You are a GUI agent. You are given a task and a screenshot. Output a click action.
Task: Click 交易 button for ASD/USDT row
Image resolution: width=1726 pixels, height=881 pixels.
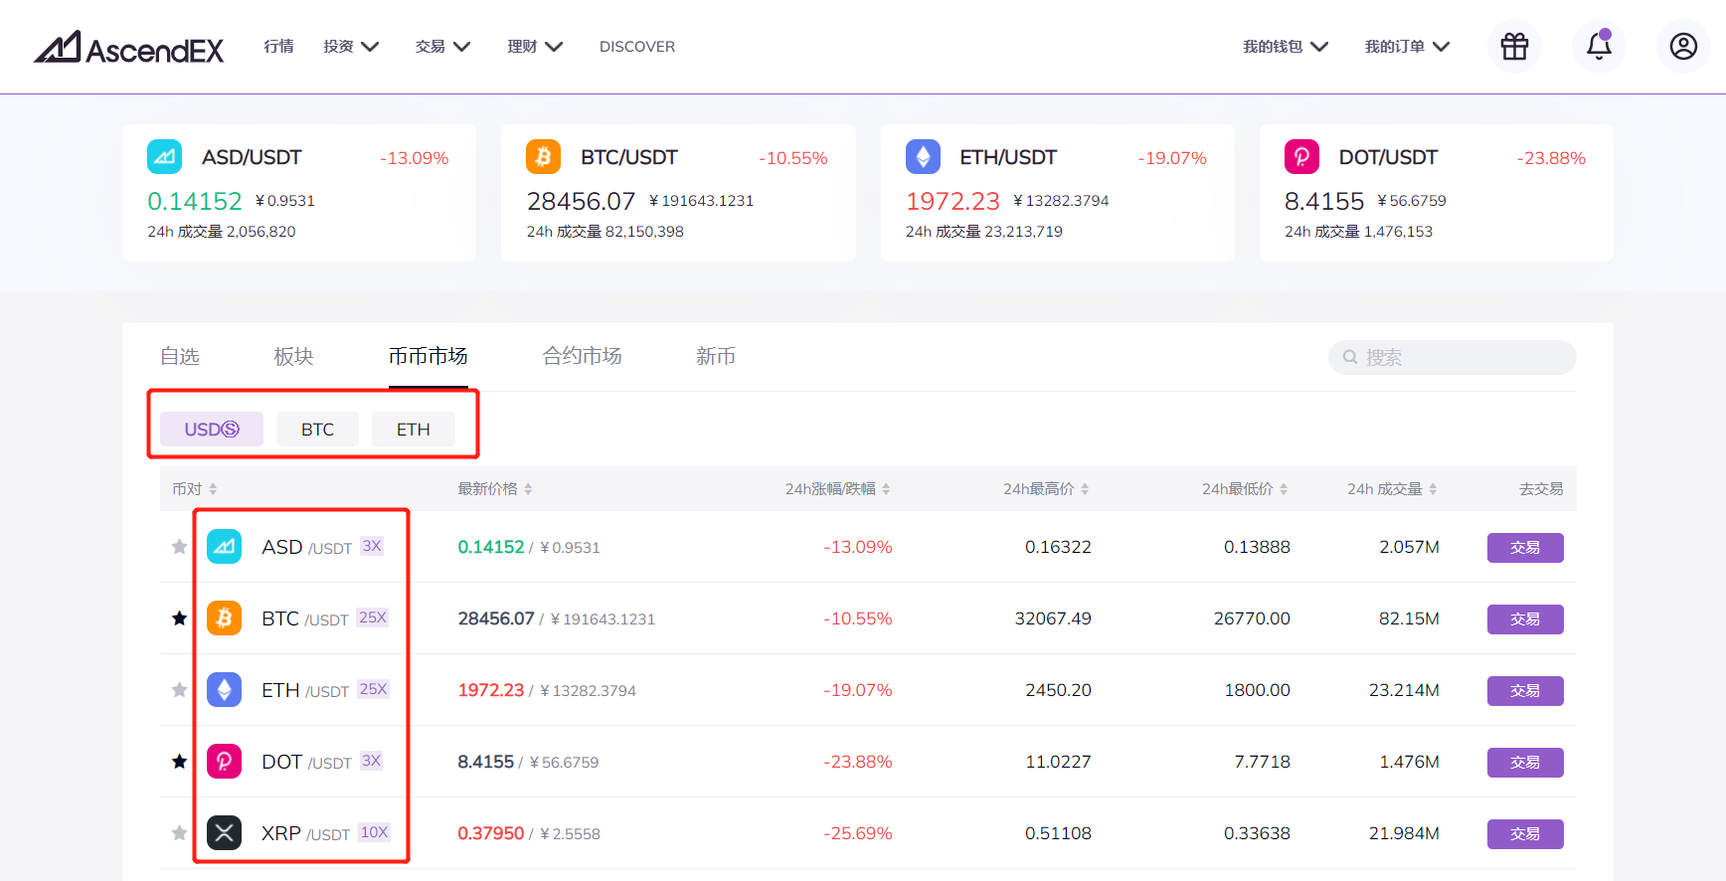(x=1525, y=548)
